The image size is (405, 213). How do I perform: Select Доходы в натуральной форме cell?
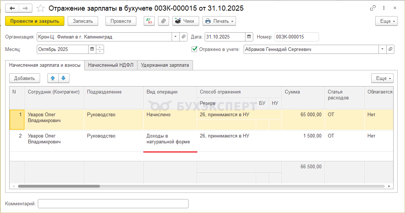(170, 141)
